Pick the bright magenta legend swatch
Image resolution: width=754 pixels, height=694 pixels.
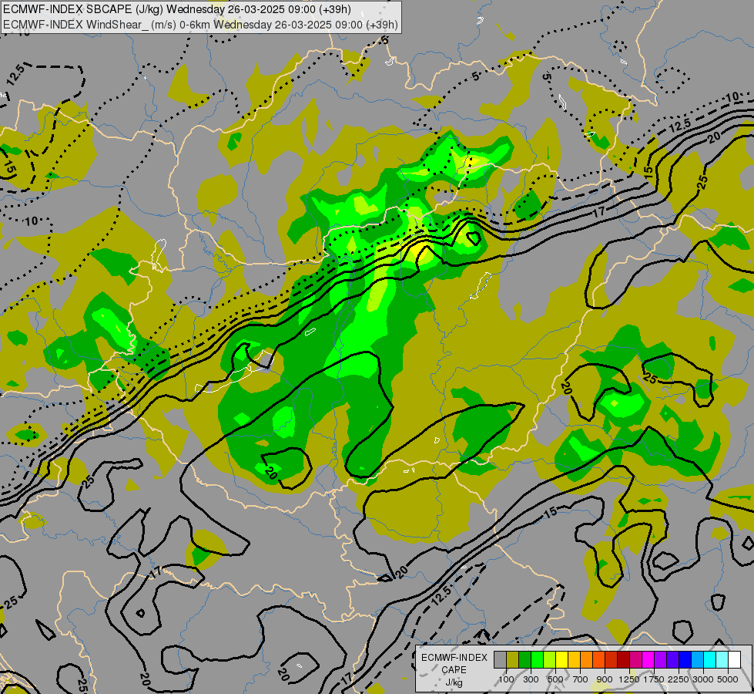[648, 659]
